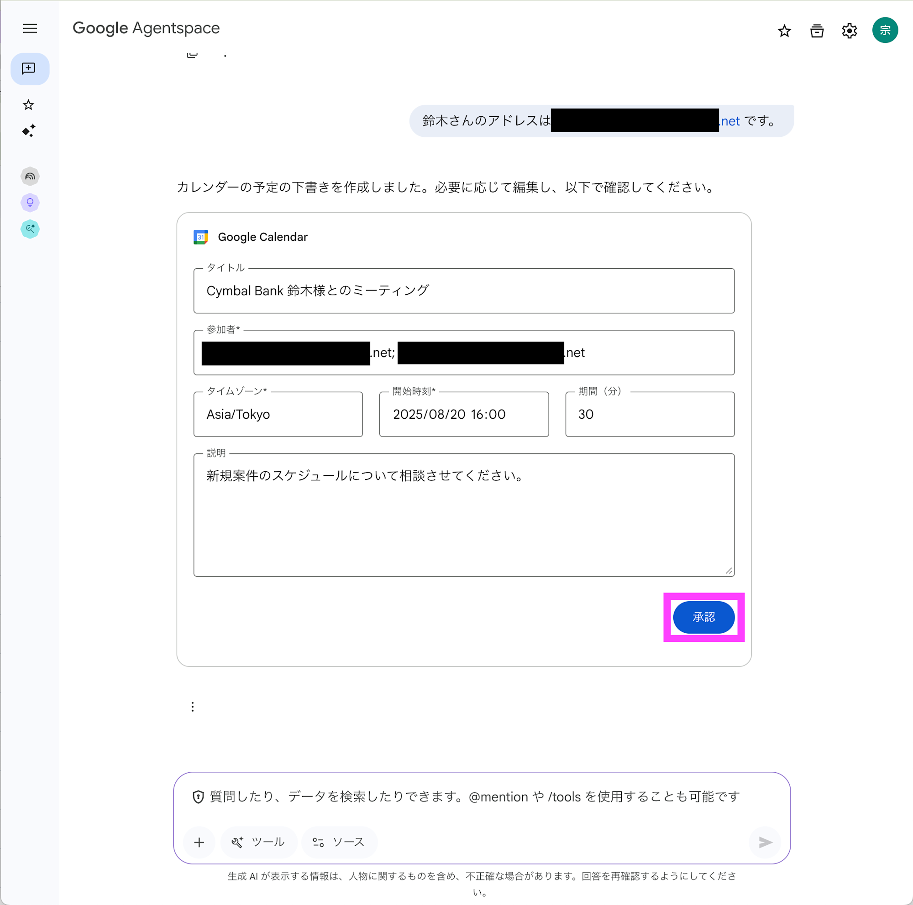The height and width of the screenshot is (905, 913).
Task: Open the sidebar star favorites icon
Action: click(x=29, y=104)
